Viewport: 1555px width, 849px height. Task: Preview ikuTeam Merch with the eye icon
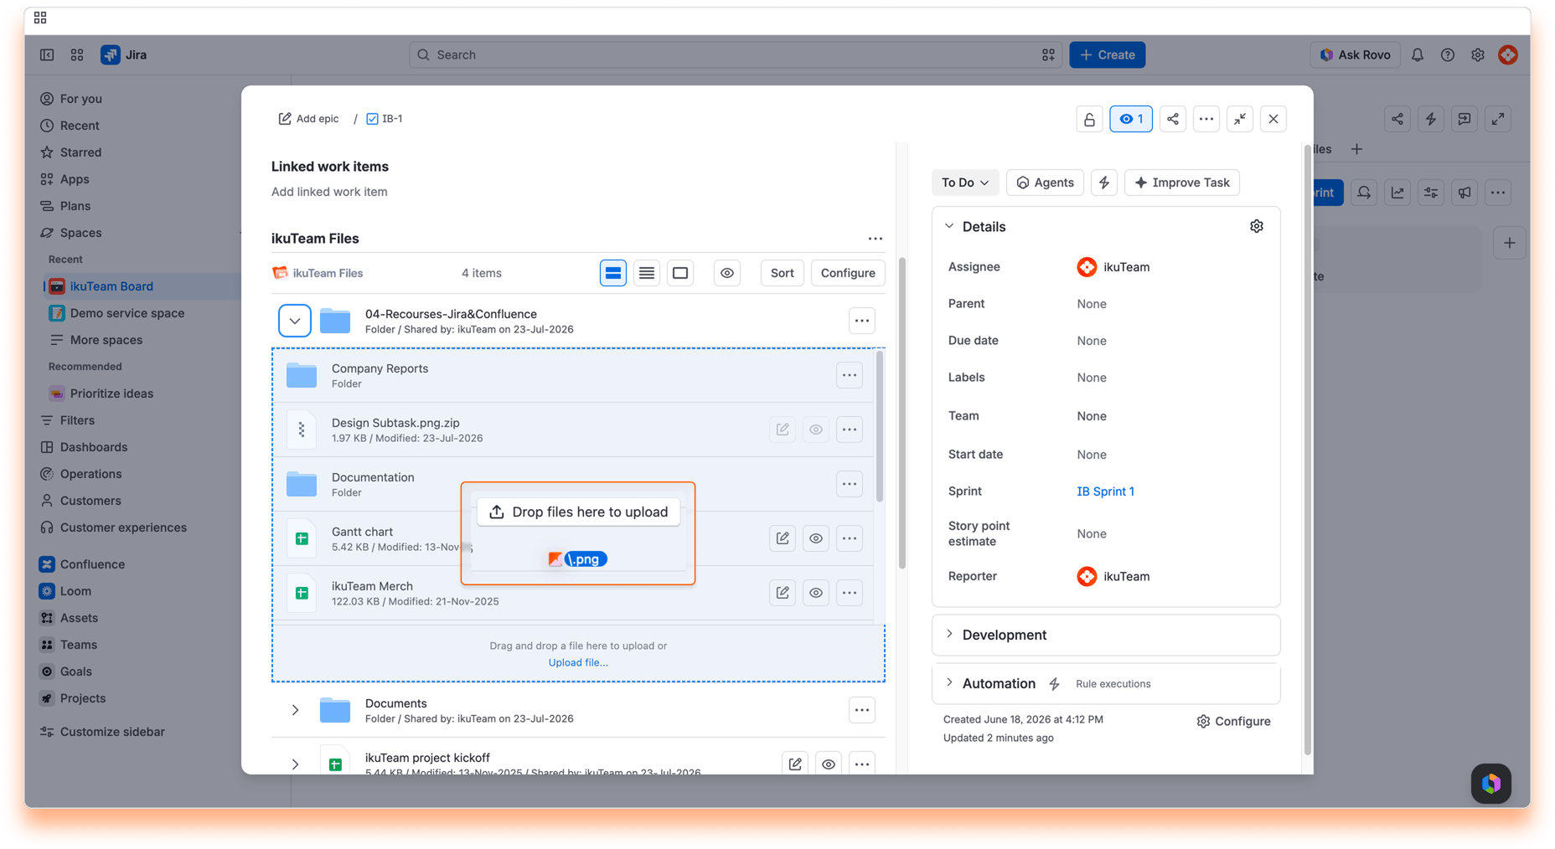click(x=815, y=593)
